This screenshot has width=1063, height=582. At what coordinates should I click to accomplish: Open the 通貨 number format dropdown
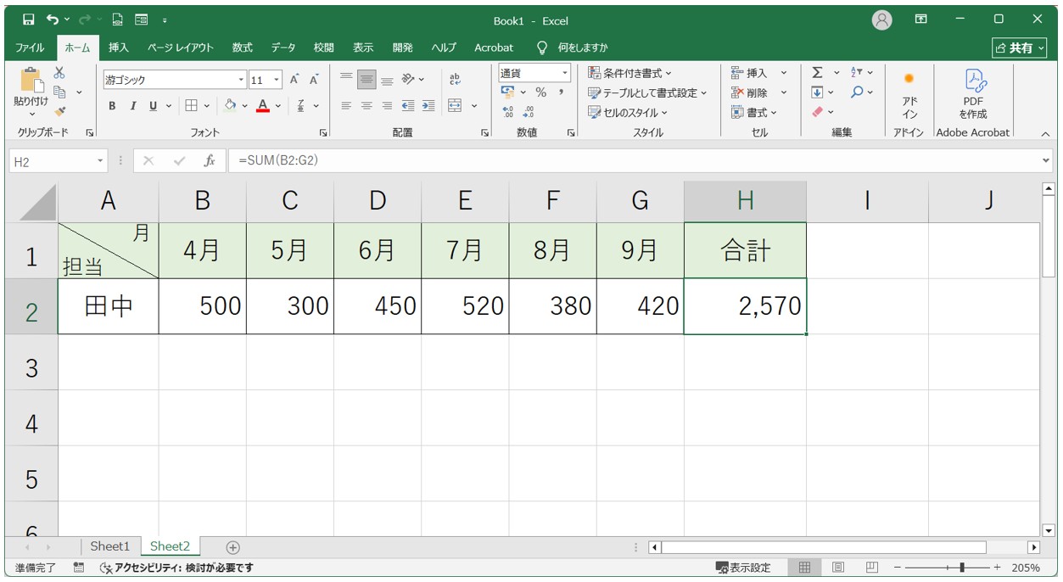[565, 73]
